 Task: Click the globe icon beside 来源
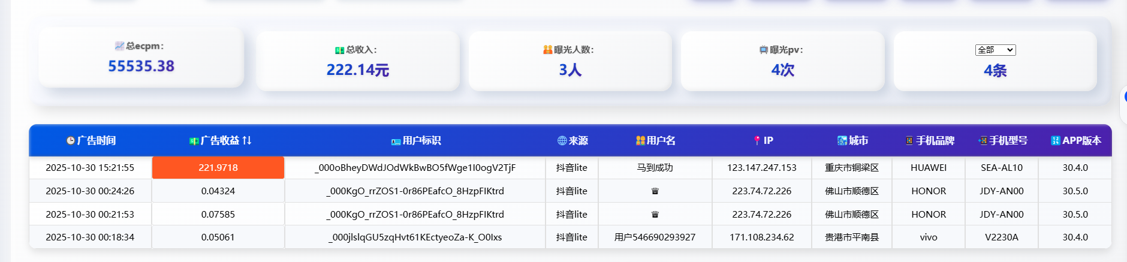pyautogui.click(x=562, y=141)
